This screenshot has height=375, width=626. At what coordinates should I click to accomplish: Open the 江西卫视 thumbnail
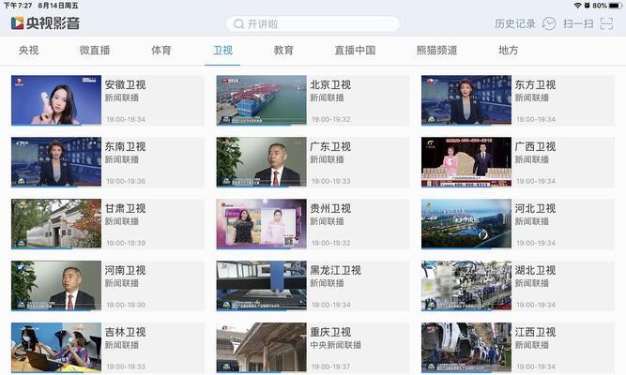tap(466, 348)
